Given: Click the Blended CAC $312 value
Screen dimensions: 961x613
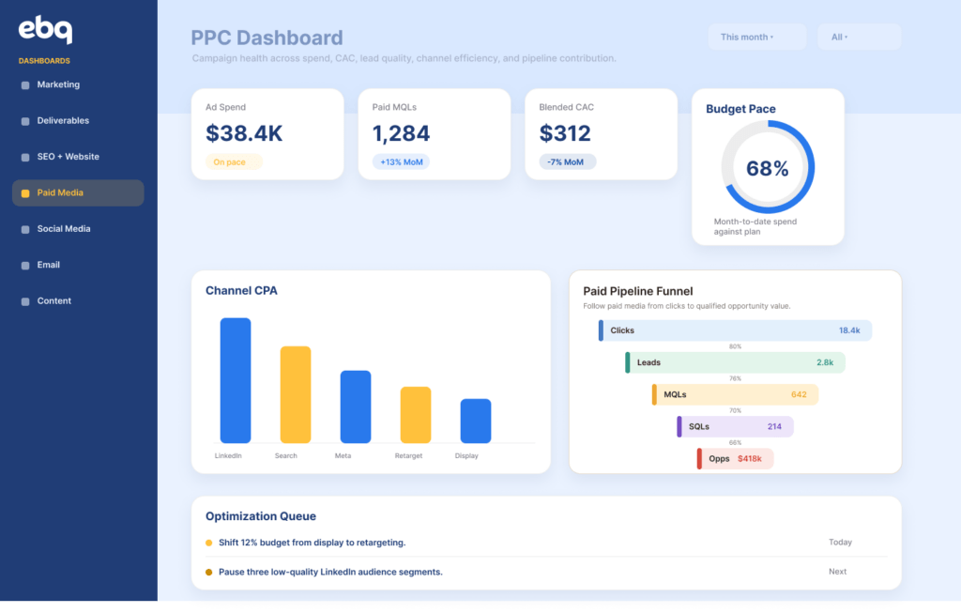Looking at the screenshot, I should click(565, 133).
